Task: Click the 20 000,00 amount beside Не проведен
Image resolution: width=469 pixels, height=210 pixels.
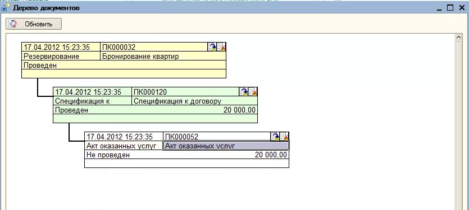Action: (x=271, y=155)
